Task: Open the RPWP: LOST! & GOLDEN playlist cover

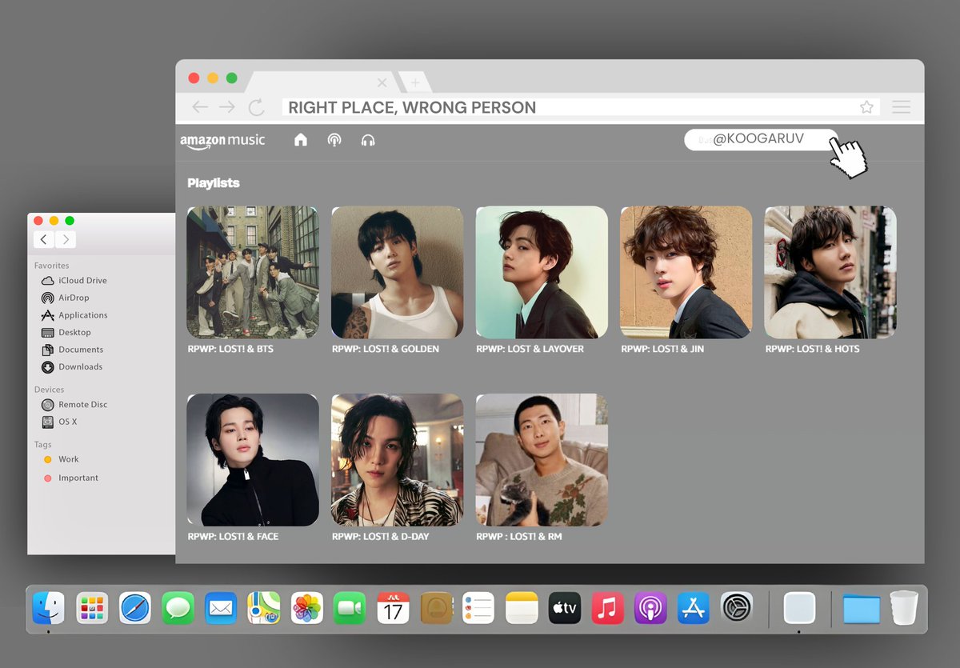Action: pos(398,272)
